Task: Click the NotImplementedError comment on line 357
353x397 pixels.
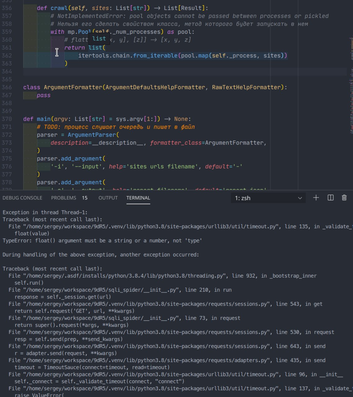Action: tap(190, 16)
